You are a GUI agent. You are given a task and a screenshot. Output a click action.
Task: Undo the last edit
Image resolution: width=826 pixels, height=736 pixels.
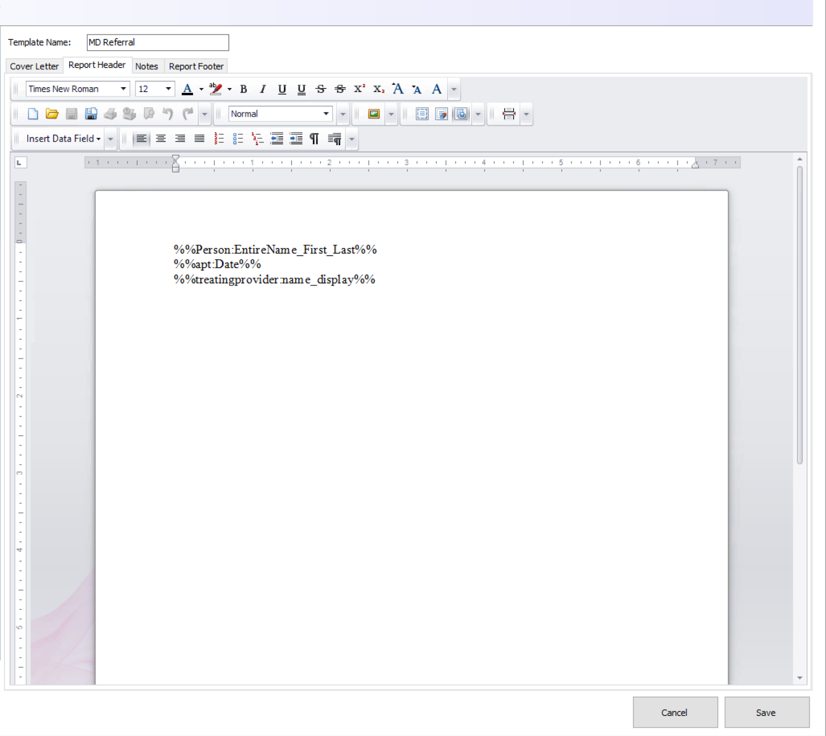point(168,114)
